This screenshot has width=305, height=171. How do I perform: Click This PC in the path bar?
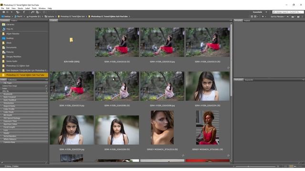[x=18, y=17]
